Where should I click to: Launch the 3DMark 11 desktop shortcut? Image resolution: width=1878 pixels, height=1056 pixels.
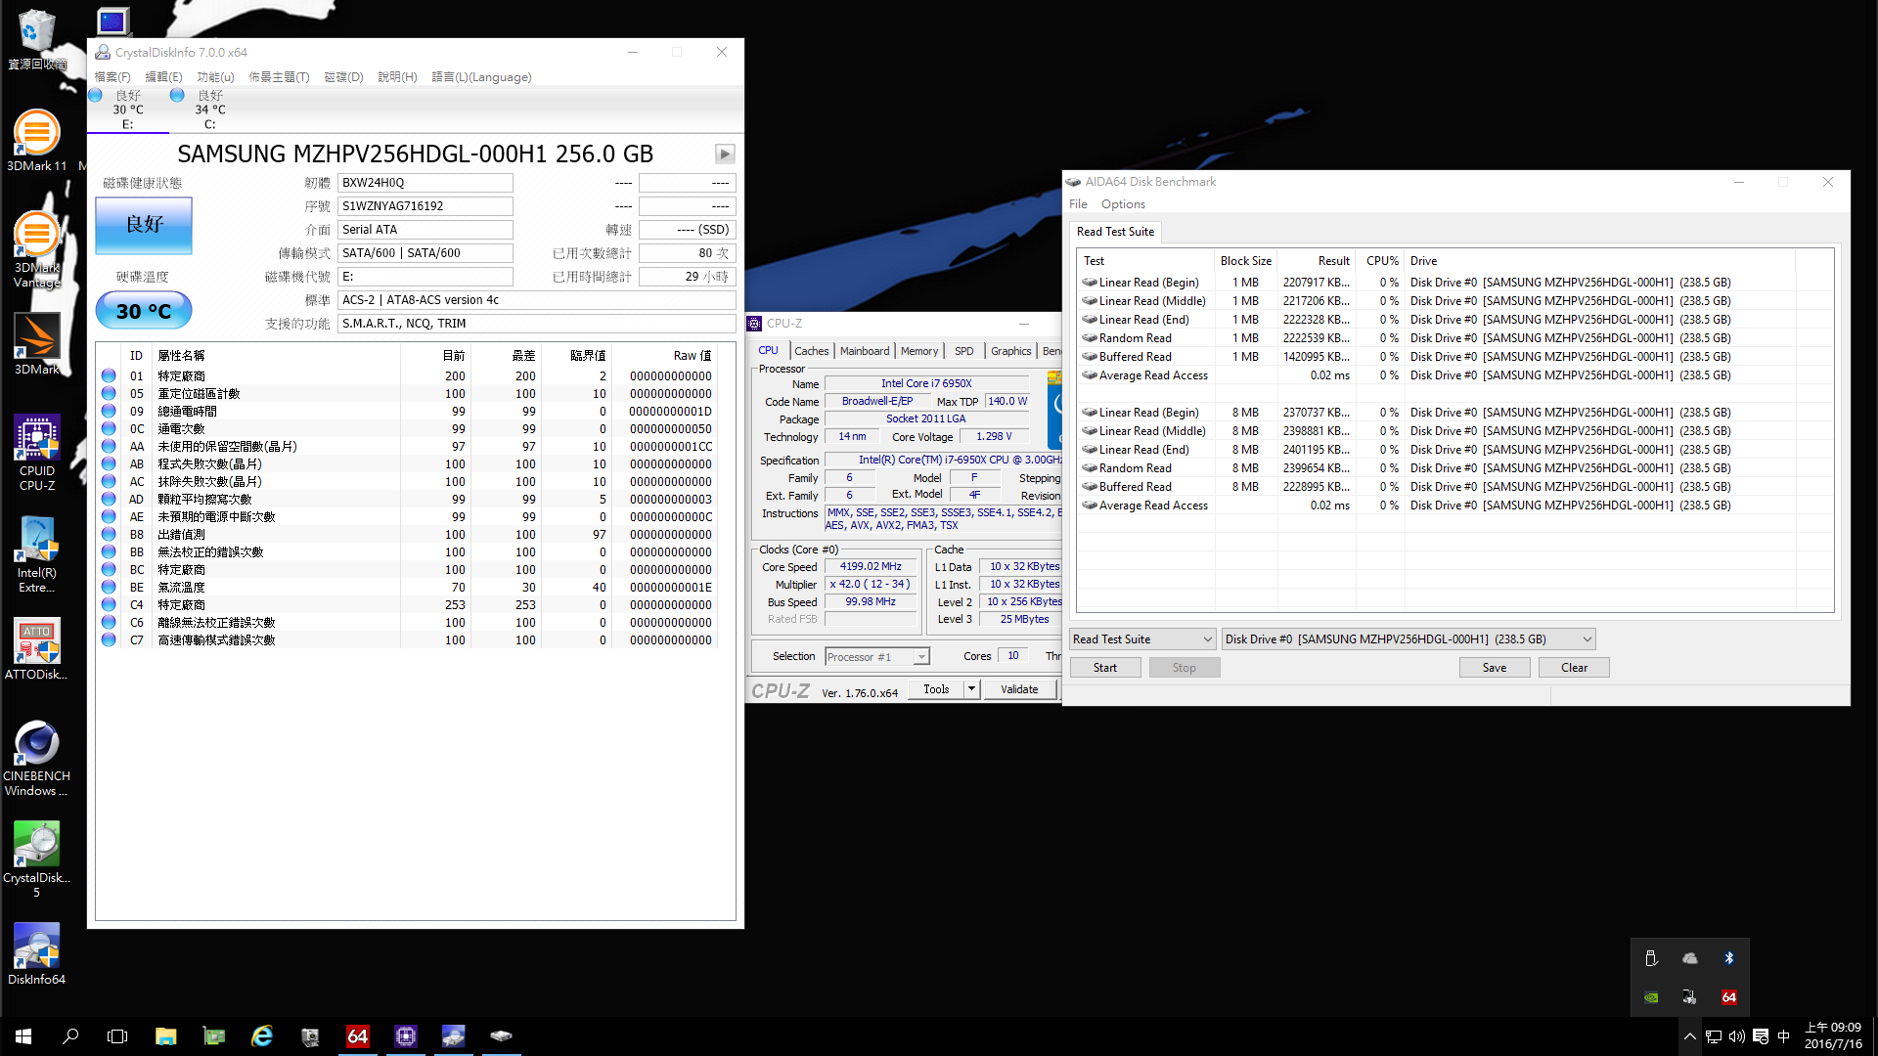[36, 141]
